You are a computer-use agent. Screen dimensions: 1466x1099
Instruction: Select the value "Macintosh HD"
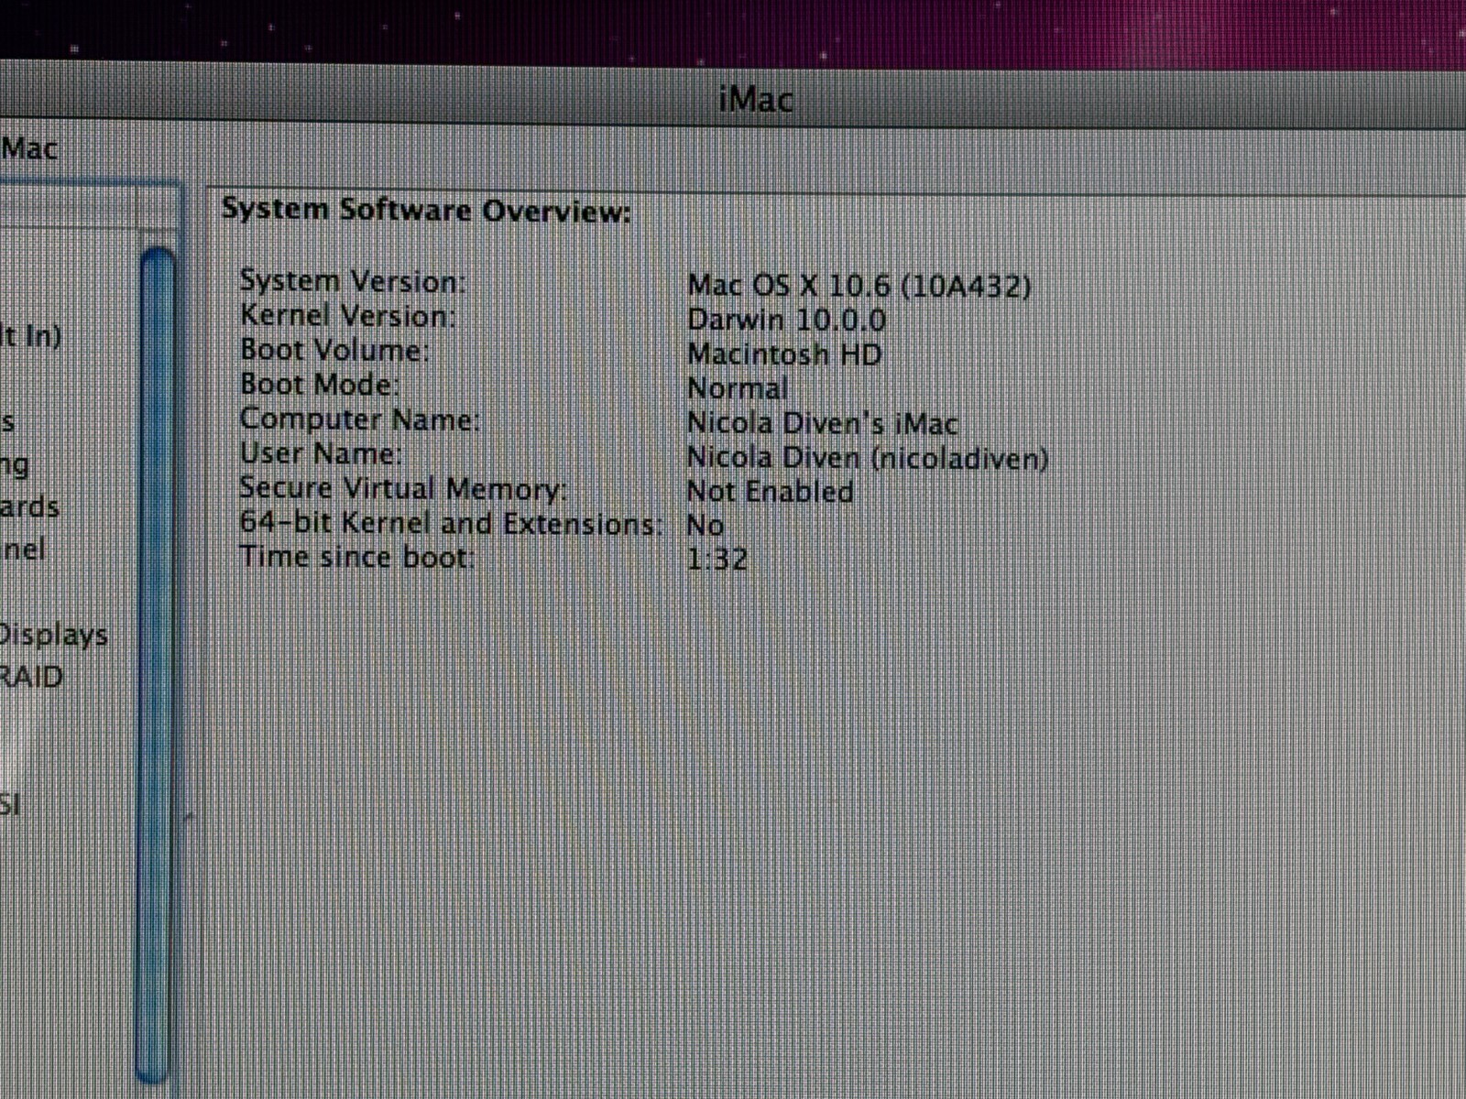[784, 354]
